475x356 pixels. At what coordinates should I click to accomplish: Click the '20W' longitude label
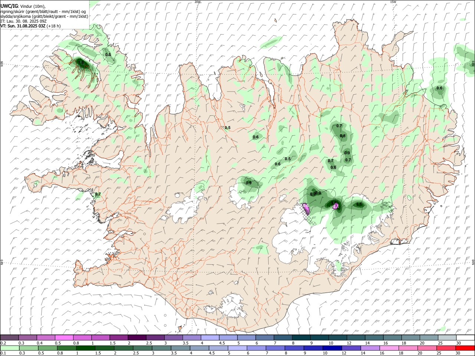197,2
